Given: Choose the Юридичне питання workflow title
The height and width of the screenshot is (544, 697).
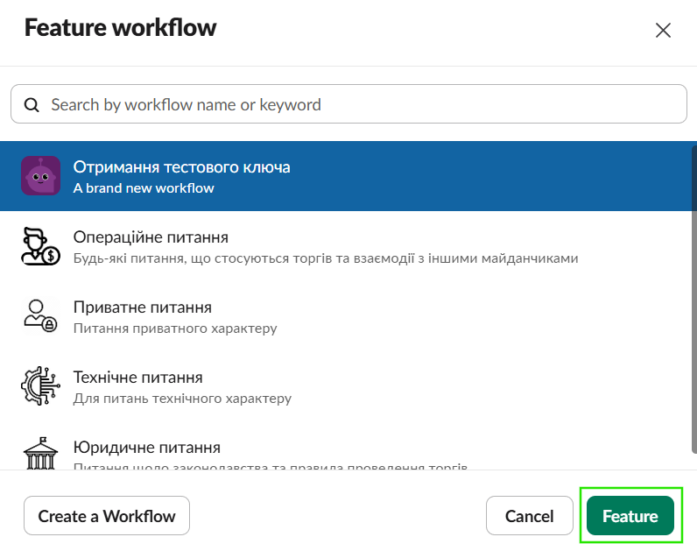Looking at the screenshot, I should [146, 448].
